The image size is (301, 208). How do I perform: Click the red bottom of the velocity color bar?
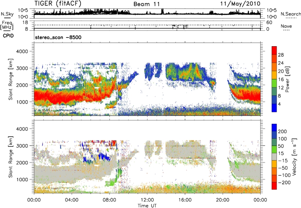[x=274, y=186]
